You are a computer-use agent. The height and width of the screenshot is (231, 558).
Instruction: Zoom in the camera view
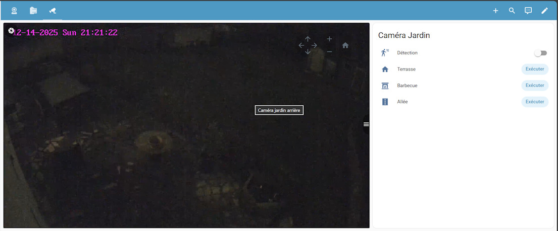coord(329,39)
